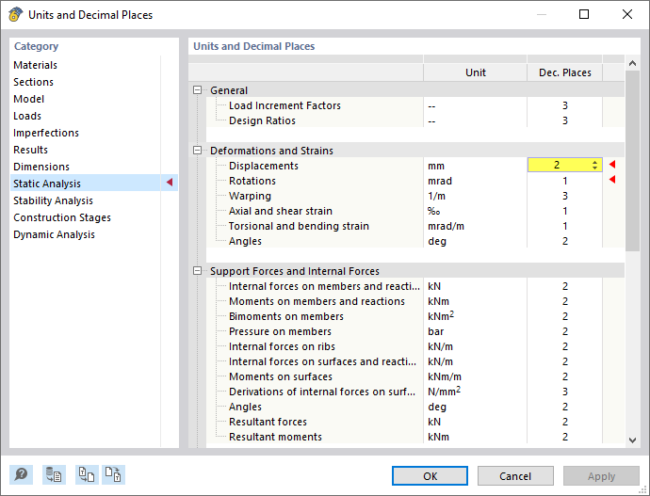The height and width of the screenshot is (496, 650).
Task: Collapse the Deformations and Strains group
Action: click(197, 151)
